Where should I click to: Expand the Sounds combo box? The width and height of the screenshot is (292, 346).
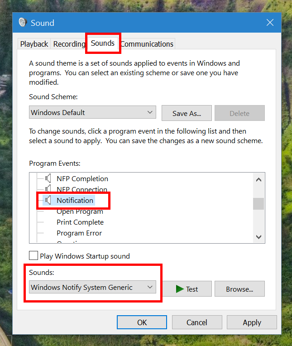(x=92, y=287)
